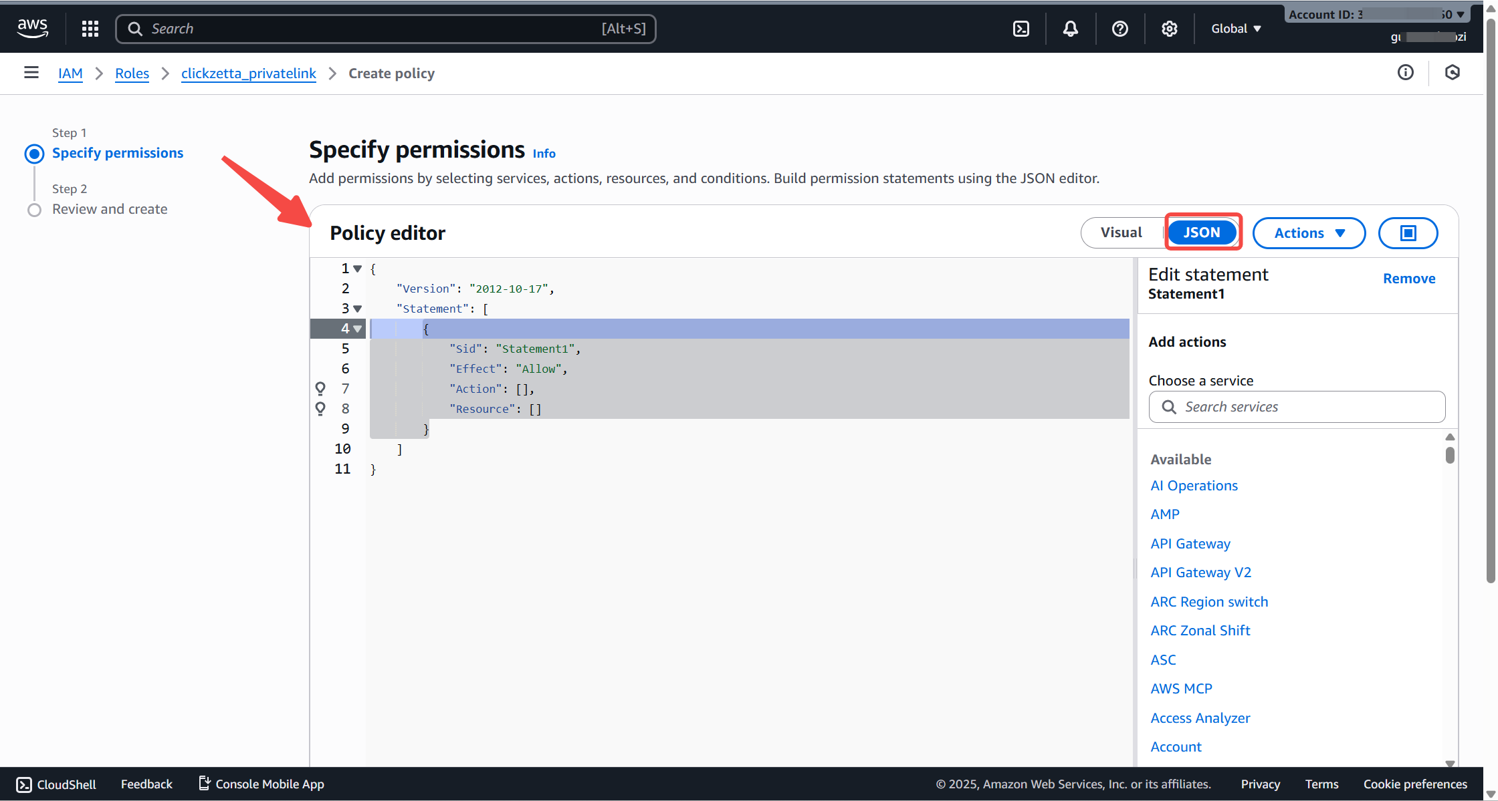Image resolution: width=1498 pixels, height=801 pixels.
Task: Open the clickzetta_privatelink breadcrumb
Action: coord(248,73)
